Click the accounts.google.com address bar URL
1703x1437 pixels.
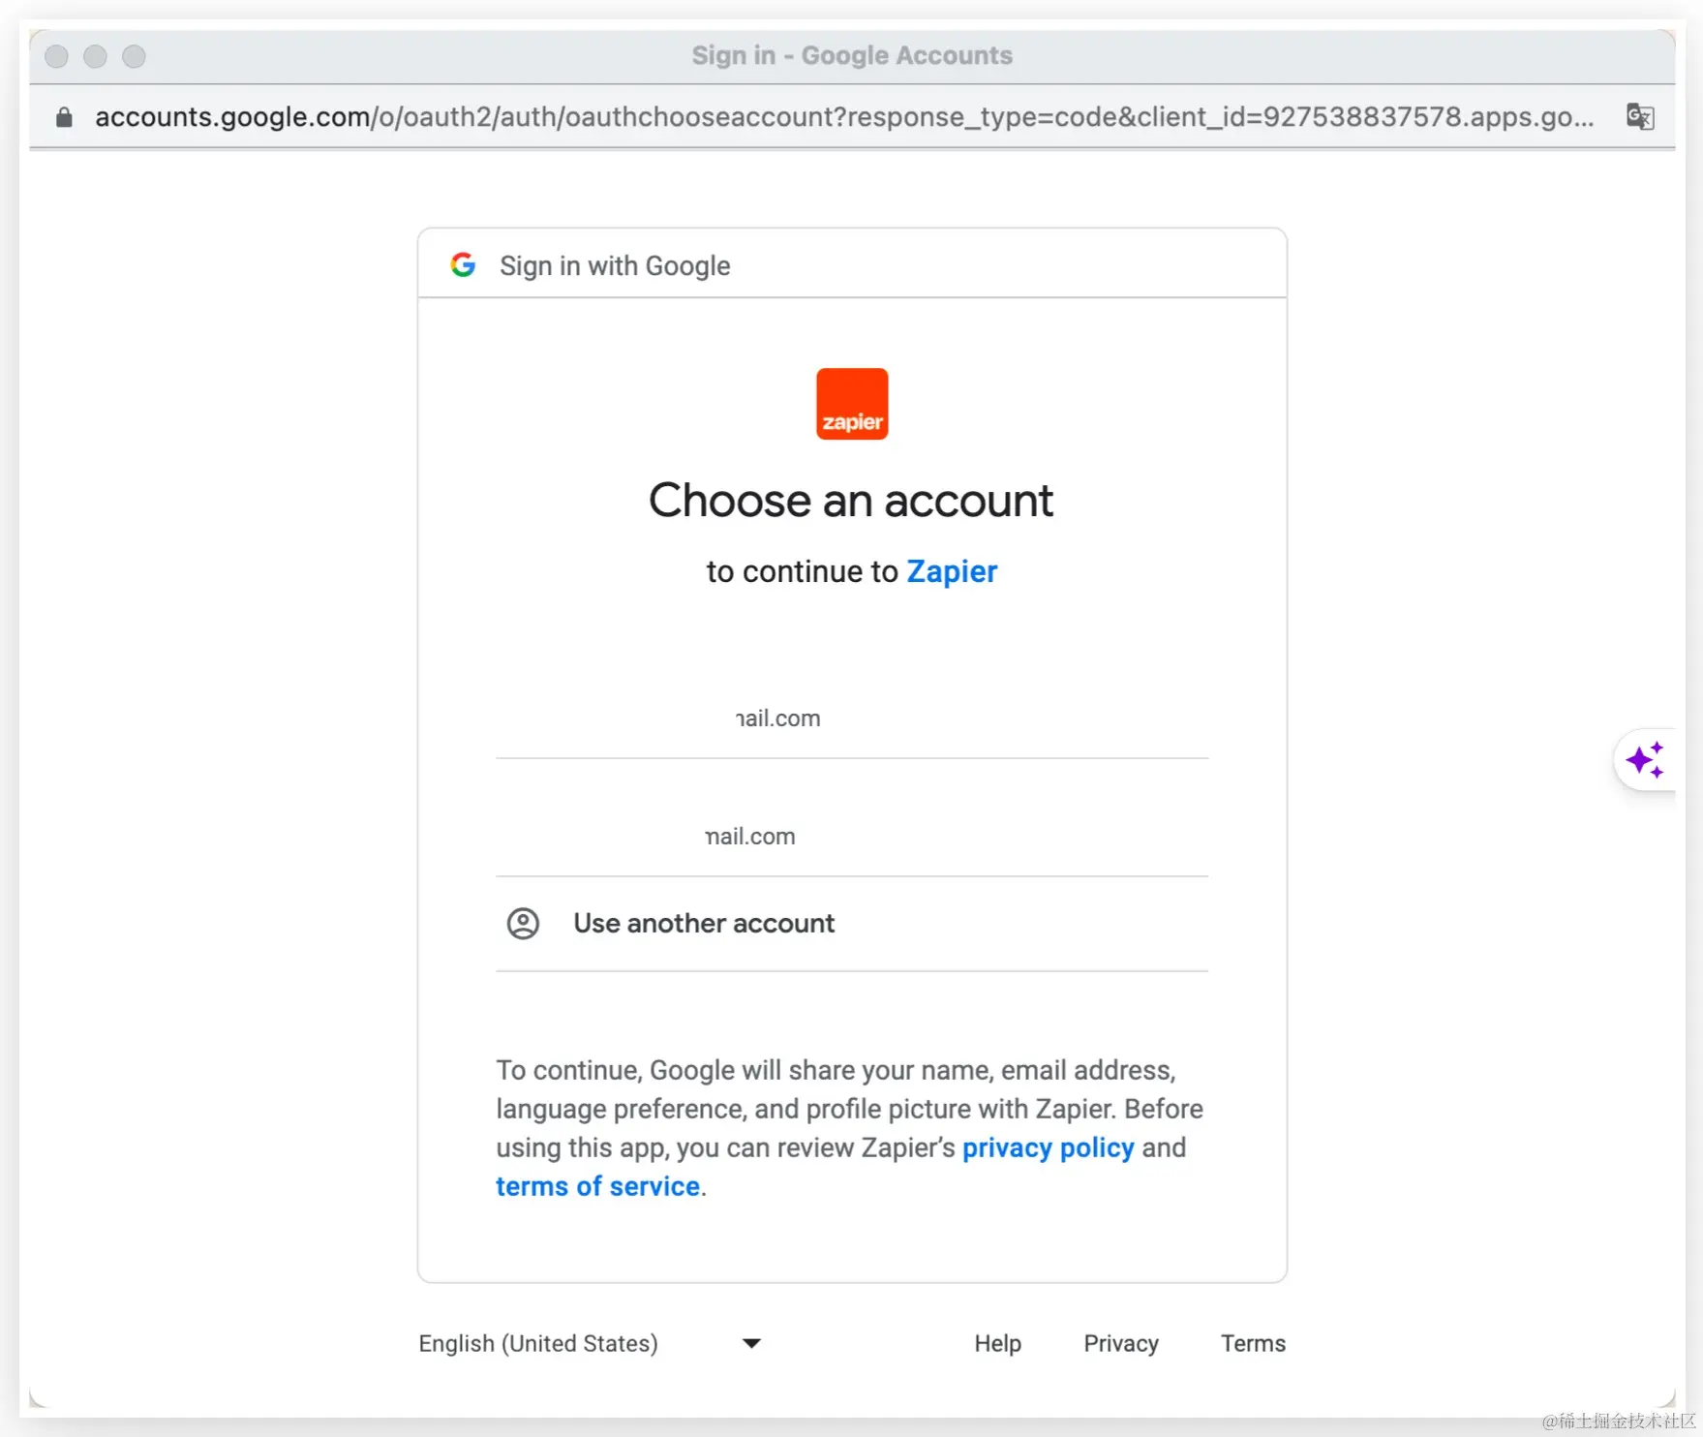844,117
